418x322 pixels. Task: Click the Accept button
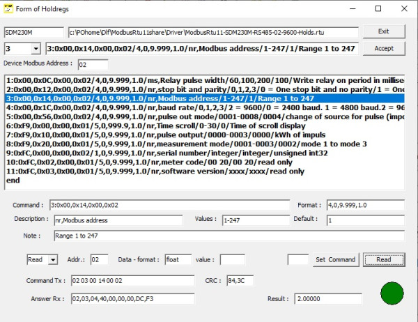(384, 49)
